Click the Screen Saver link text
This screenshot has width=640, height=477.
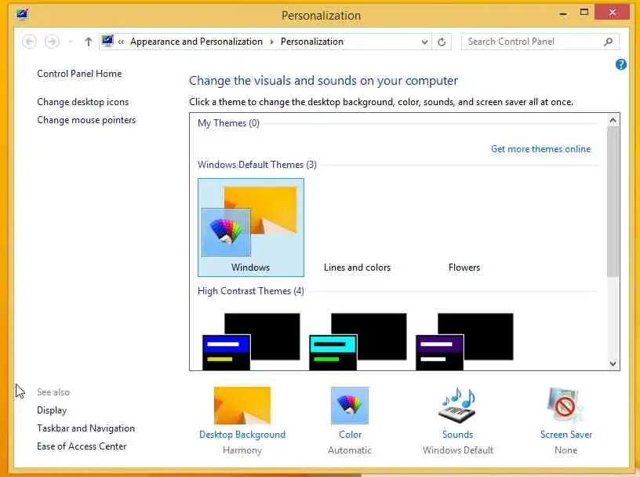pyautogui.click(x=565, y=435)
